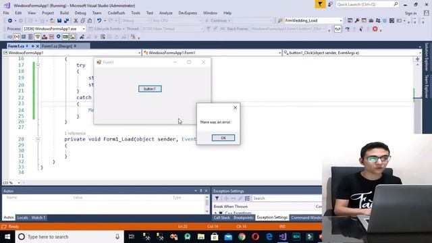Click the Cut scissors icon
432x243 pixels.
point(76,21)
